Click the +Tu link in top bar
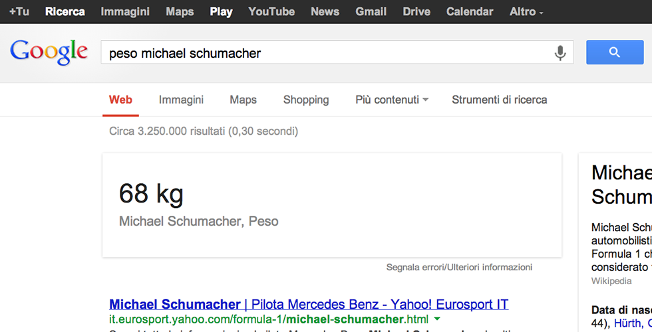The width and height of the screenshot is (652, 332). (19, 12)
